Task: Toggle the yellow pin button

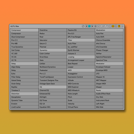Action: 119,26
